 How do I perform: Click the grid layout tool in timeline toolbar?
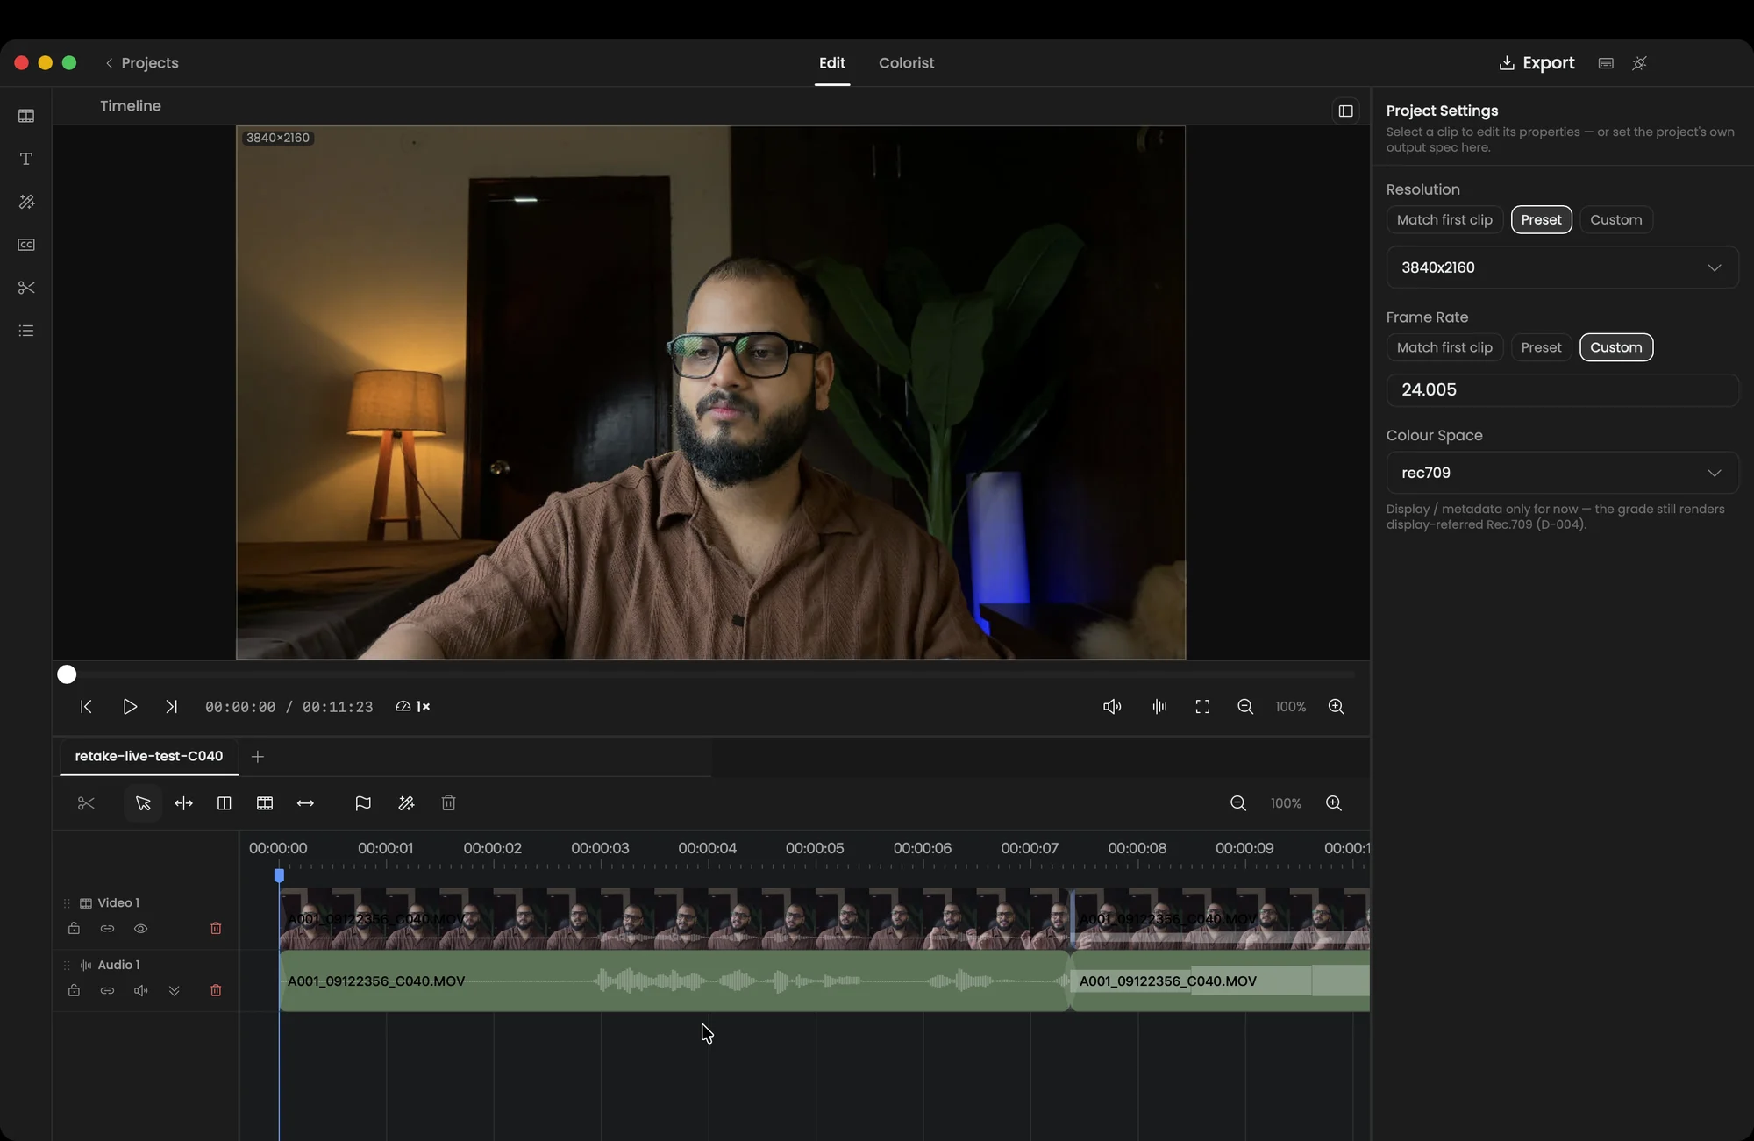[265, 803]
